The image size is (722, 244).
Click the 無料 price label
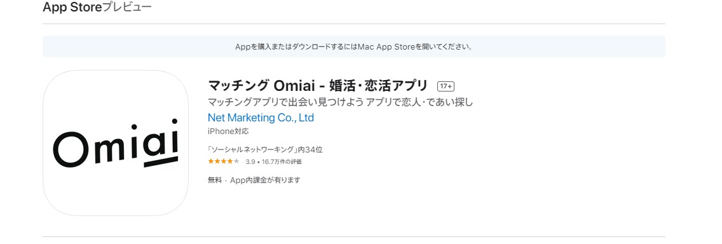[215, 180]
